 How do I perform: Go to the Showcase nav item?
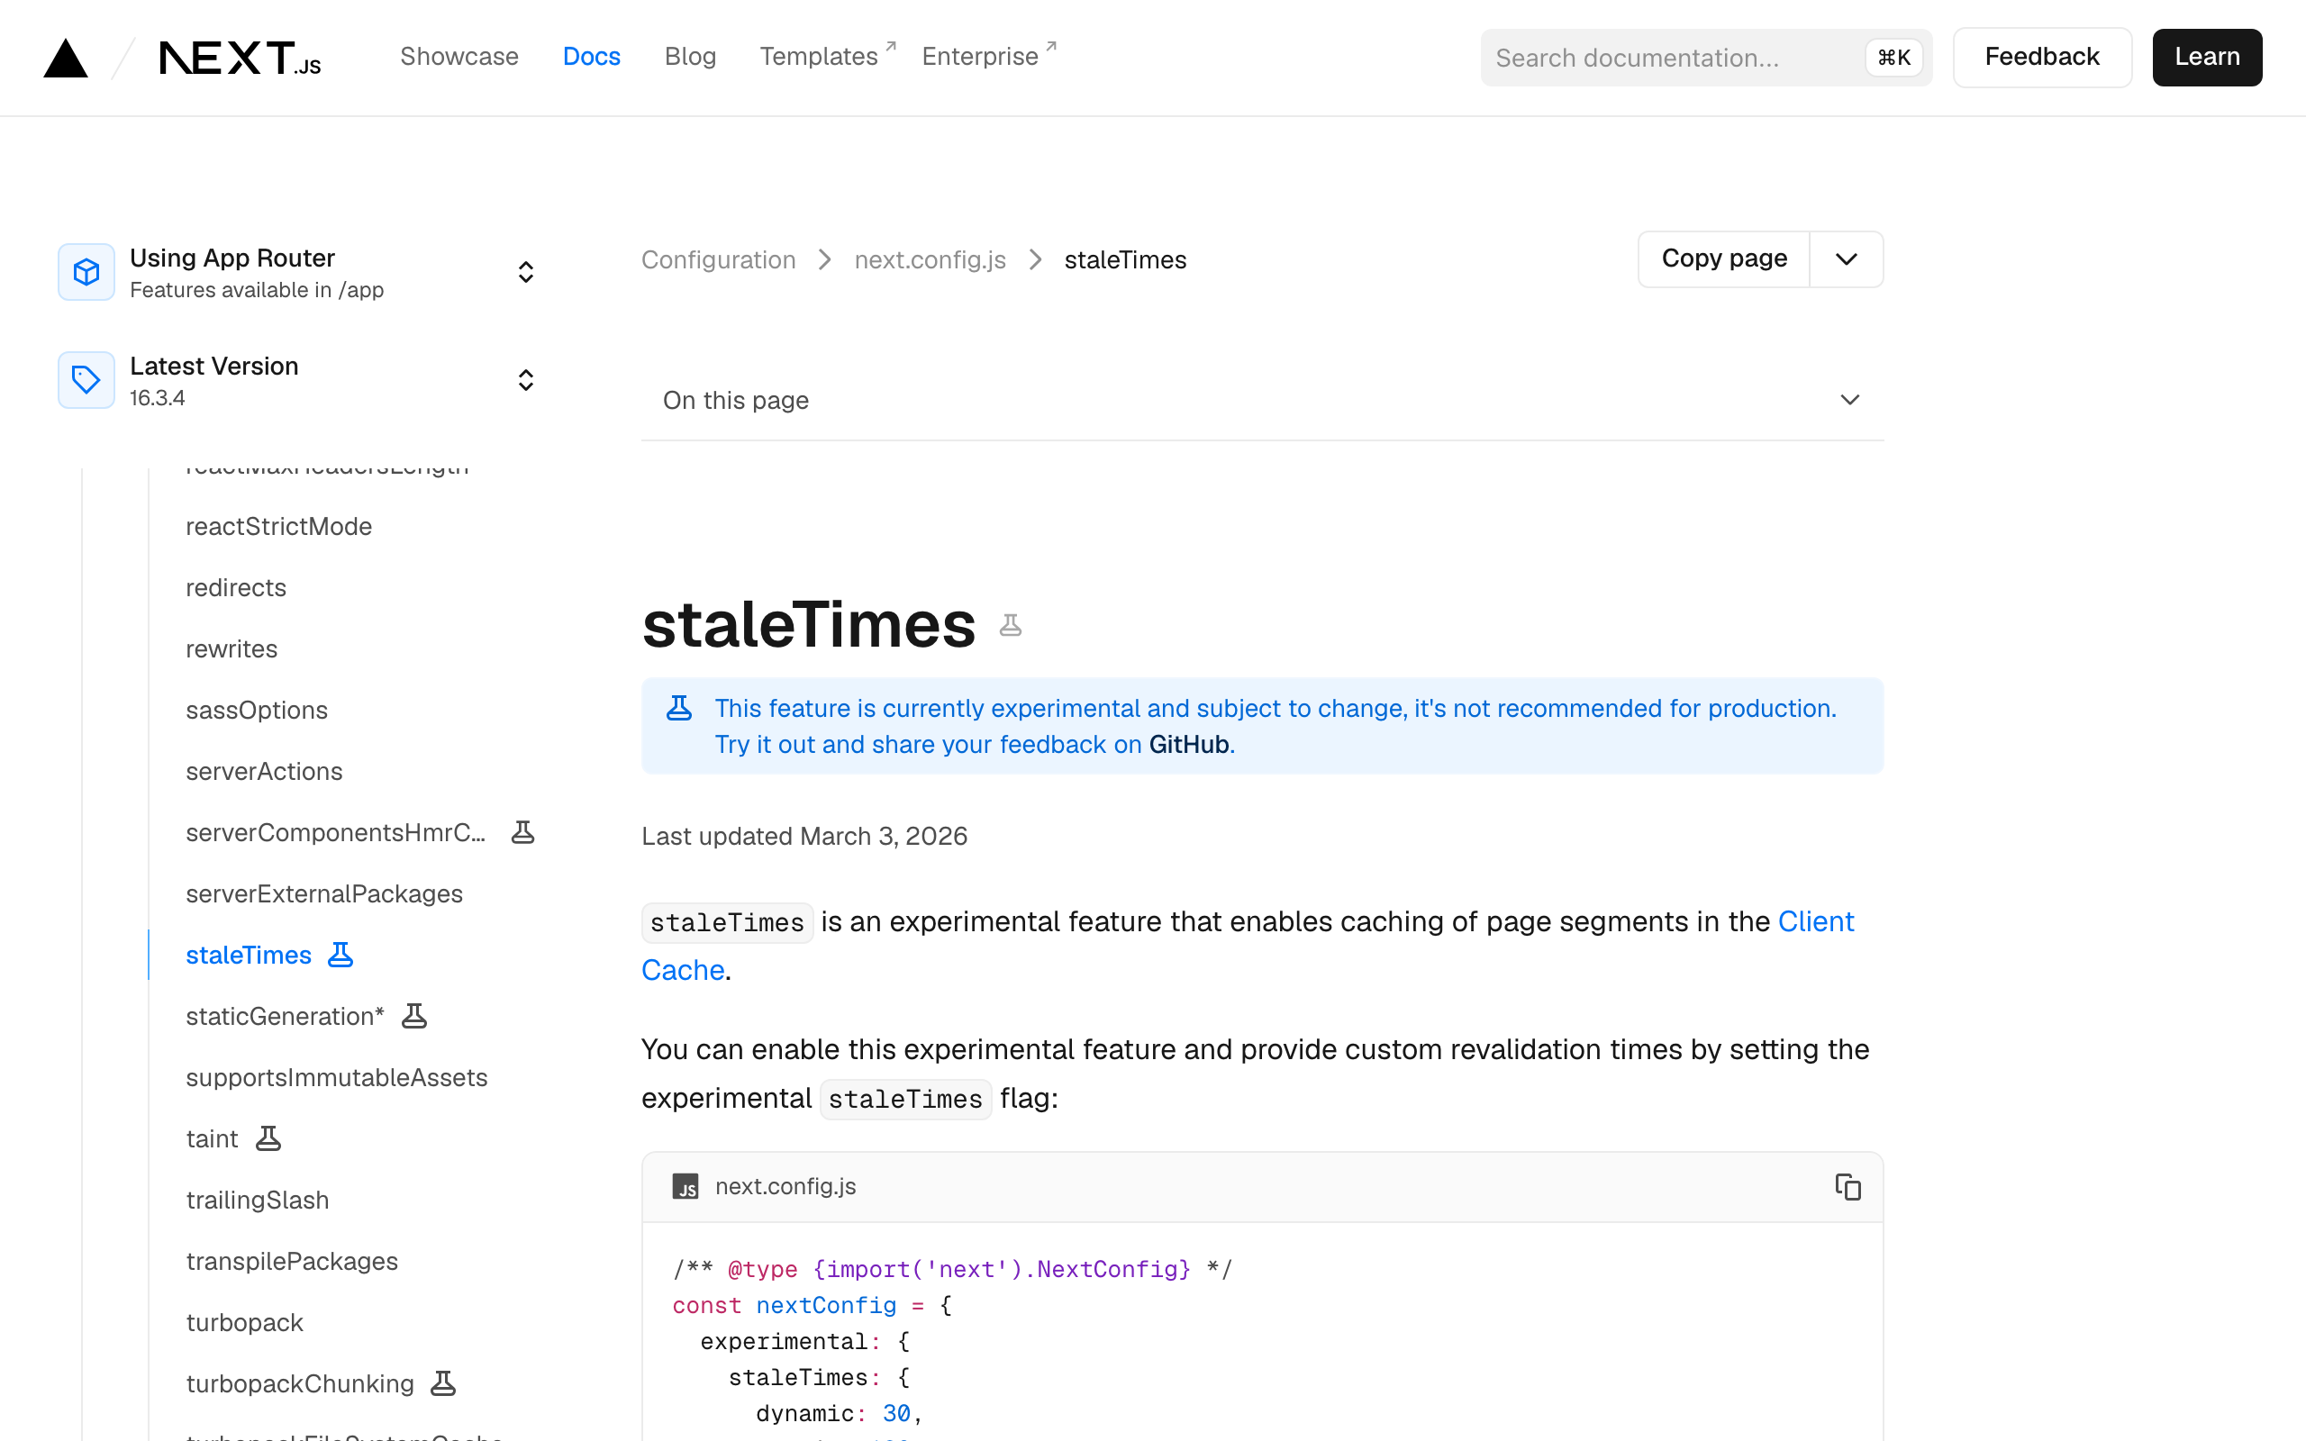[459, 57]
